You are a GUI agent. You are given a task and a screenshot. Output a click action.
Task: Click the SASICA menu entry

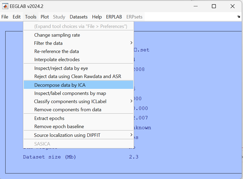78,144
